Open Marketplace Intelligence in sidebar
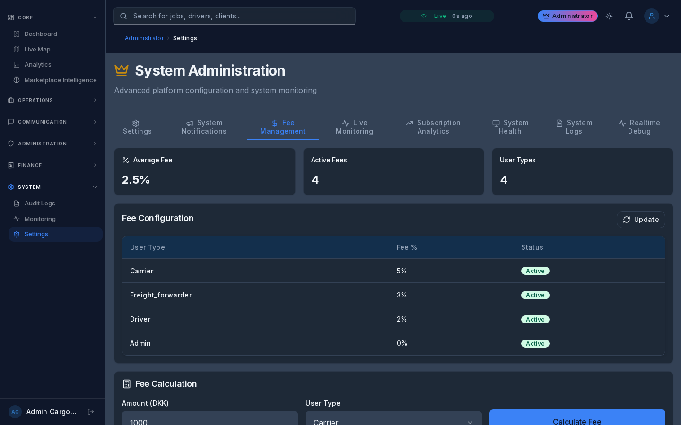The width and height of the screenshot is (681, 425). 61,80
